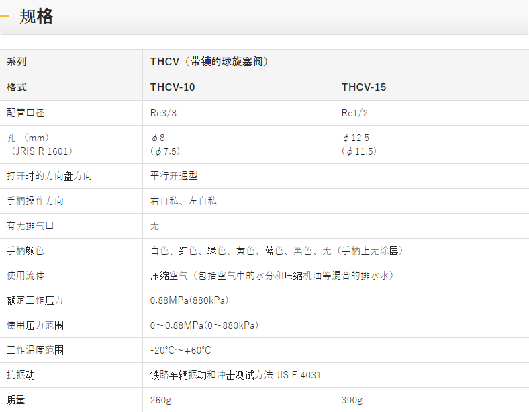The image size is (529, 412).
Task: Click the THCV（带锁的球旋塞阀）series name
Action: click(209, 62)
